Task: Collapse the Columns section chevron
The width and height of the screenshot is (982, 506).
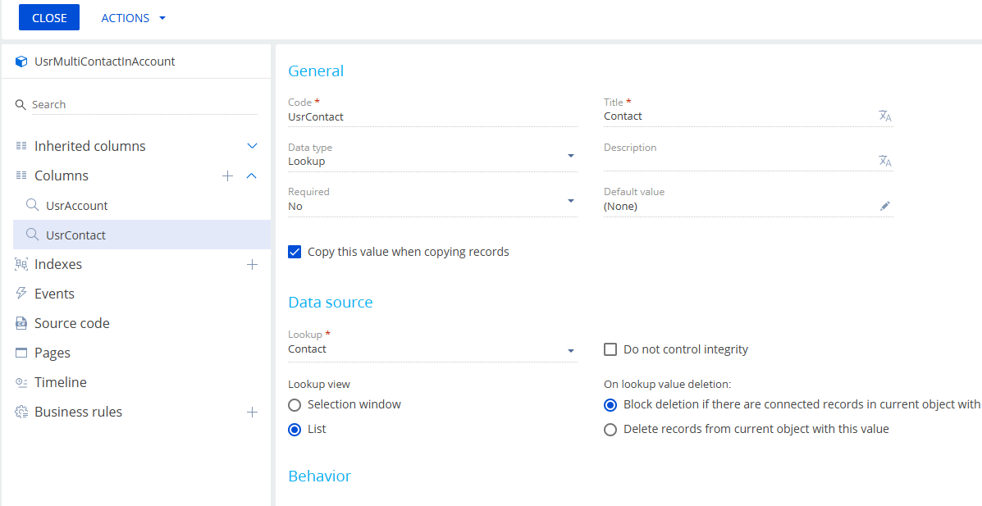Action: (x=252, y=175)
